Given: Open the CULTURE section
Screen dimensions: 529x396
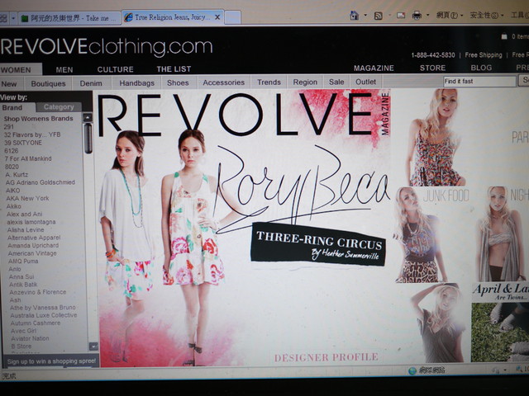Looking at the screenshot, I should point(116,69).
